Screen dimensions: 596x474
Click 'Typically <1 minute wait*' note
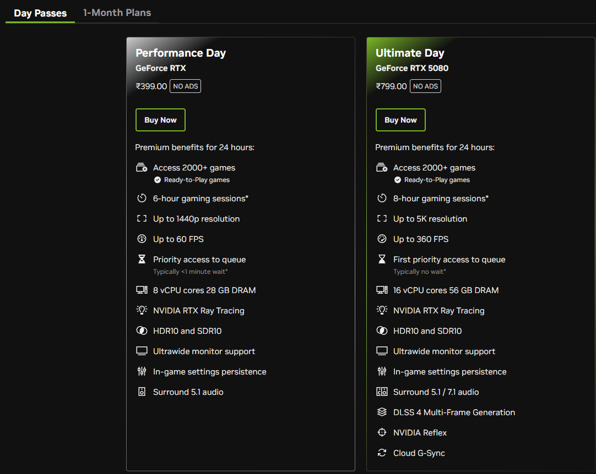[x=191, y=272]
